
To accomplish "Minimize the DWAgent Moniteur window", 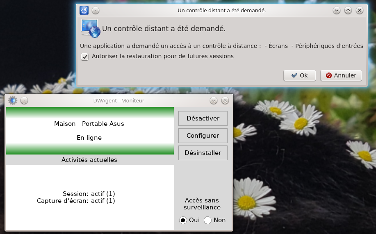I will 213,100.
